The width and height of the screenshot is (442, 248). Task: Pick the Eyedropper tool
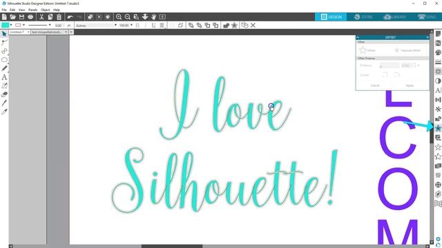coord(4,112)
